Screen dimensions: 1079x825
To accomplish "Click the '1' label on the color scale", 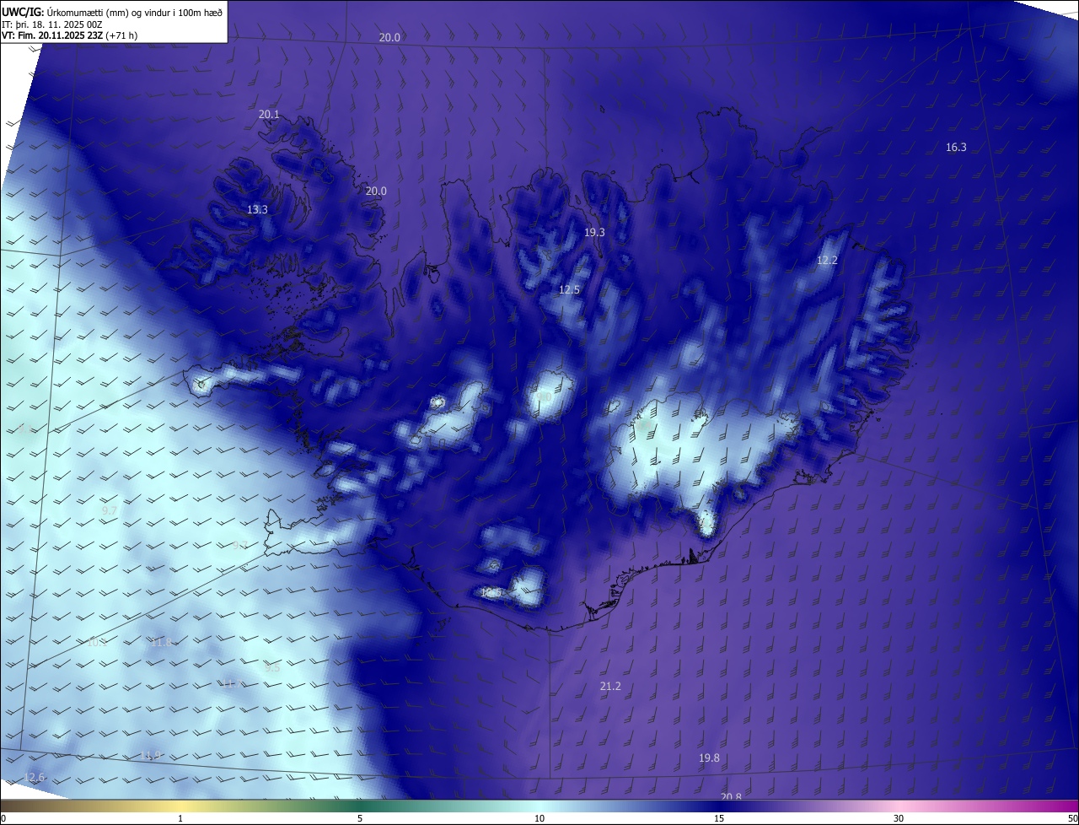I will [x=180, y=819].
